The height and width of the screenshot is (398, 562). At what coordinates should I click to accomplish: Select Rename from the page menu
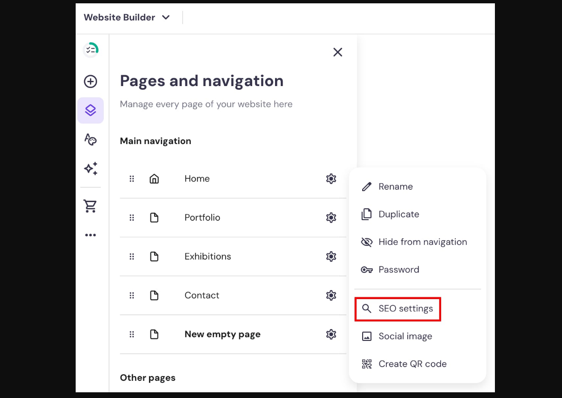[x=395, y=186]
